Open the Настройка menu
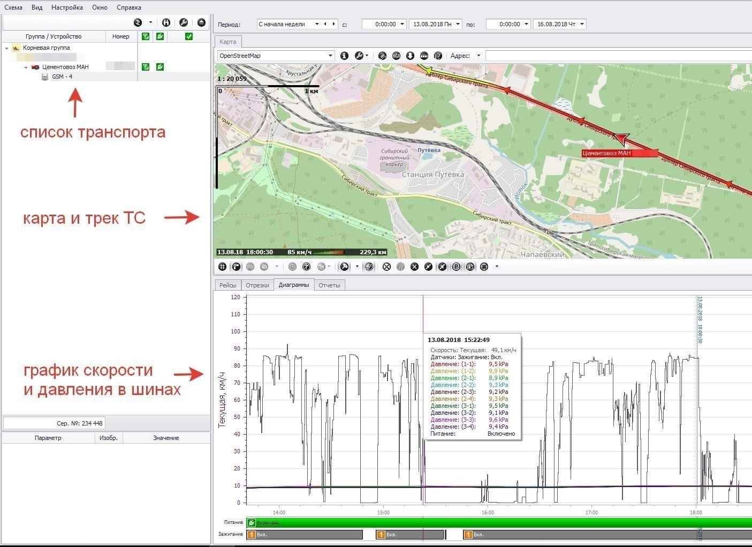The height and width of the screenshot is (547, 752). coord(67,7)
